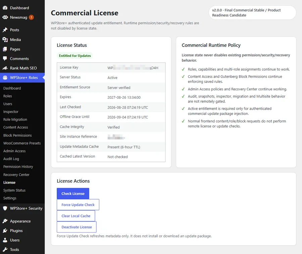Click the Newsmag notification badge
The width and height of the screenshot is (302, 254).
(x=32, y=17)
